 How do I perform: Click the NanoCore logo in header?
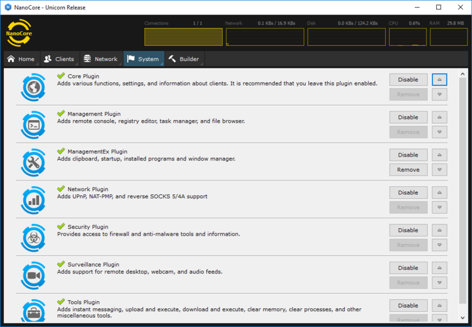[19, 33]
